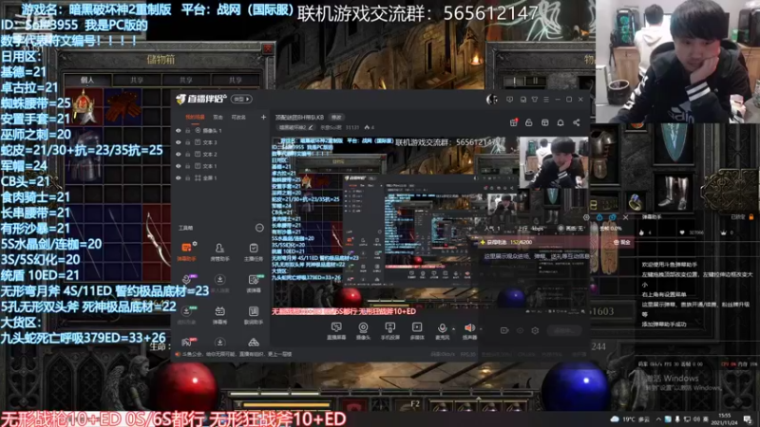Open the user avatar in title bar

click(x=491, y=100)
